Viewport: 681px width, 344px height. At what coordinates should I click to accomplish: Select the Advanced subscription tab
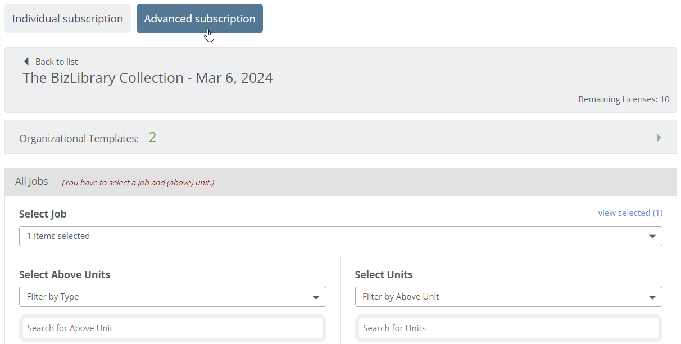(199, 19)
